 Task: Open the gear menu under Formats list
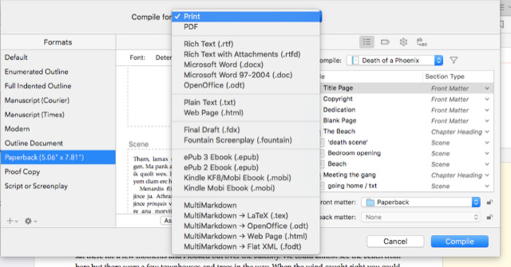(x=31, y=221)
